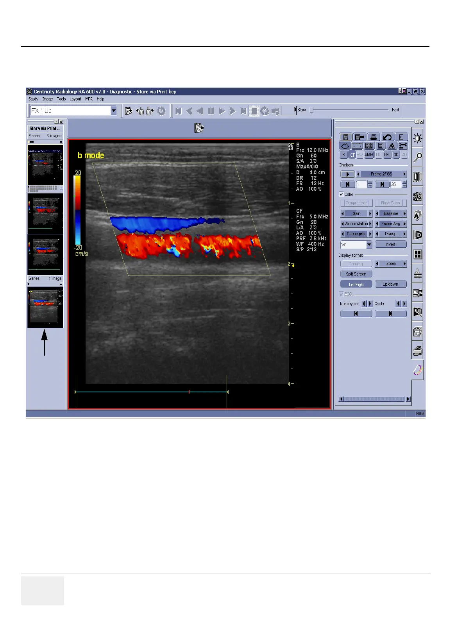
Task: Click the patient information icon in sidebar
Action: (417, 274)
